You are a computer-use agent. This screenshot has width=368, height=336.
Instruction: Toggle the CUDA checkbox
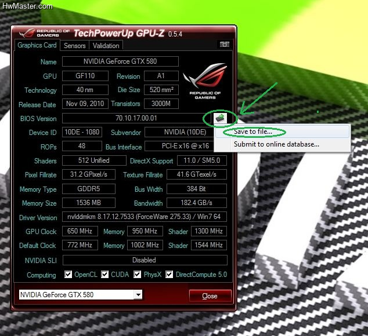click(104, 275)
